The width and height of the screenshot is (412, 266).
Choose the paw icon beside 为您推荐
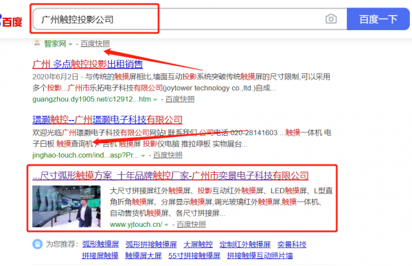[37, 244]
